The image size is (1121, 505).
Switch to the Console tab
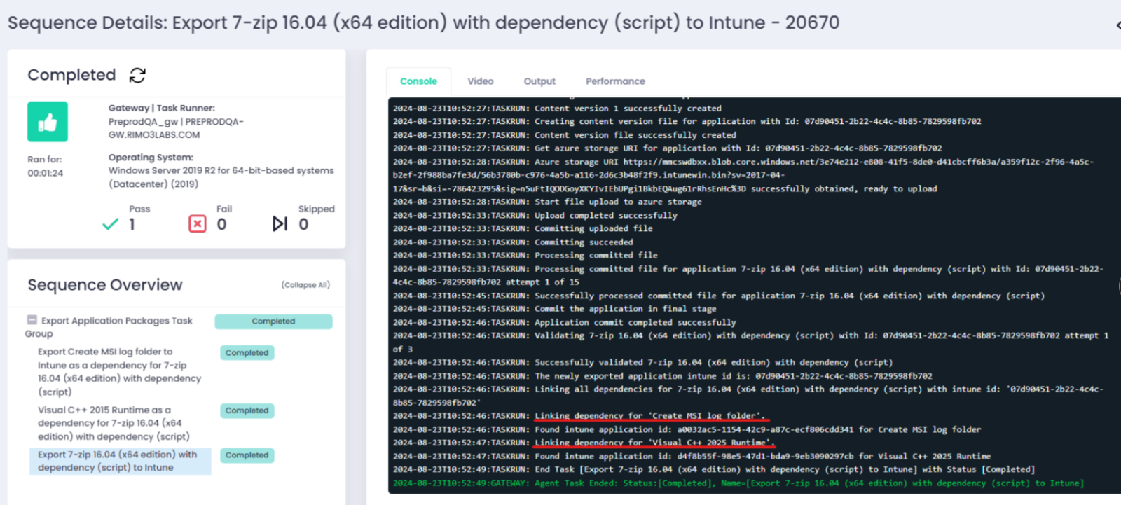point(418,81)
